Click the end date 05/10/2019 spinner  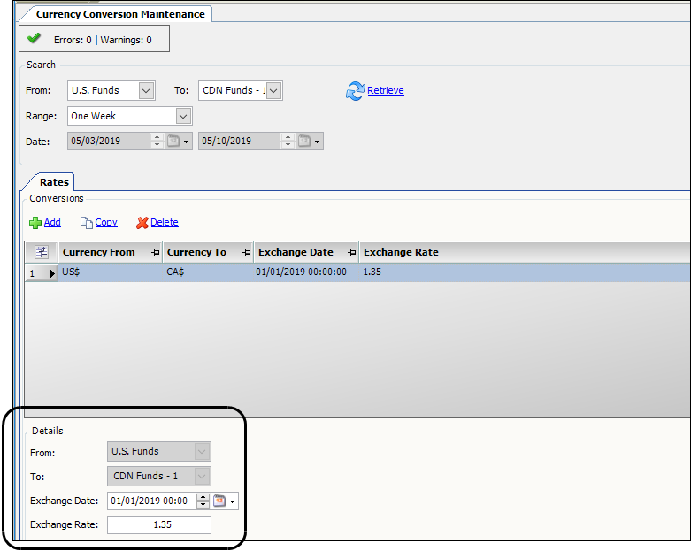[288, 142]
